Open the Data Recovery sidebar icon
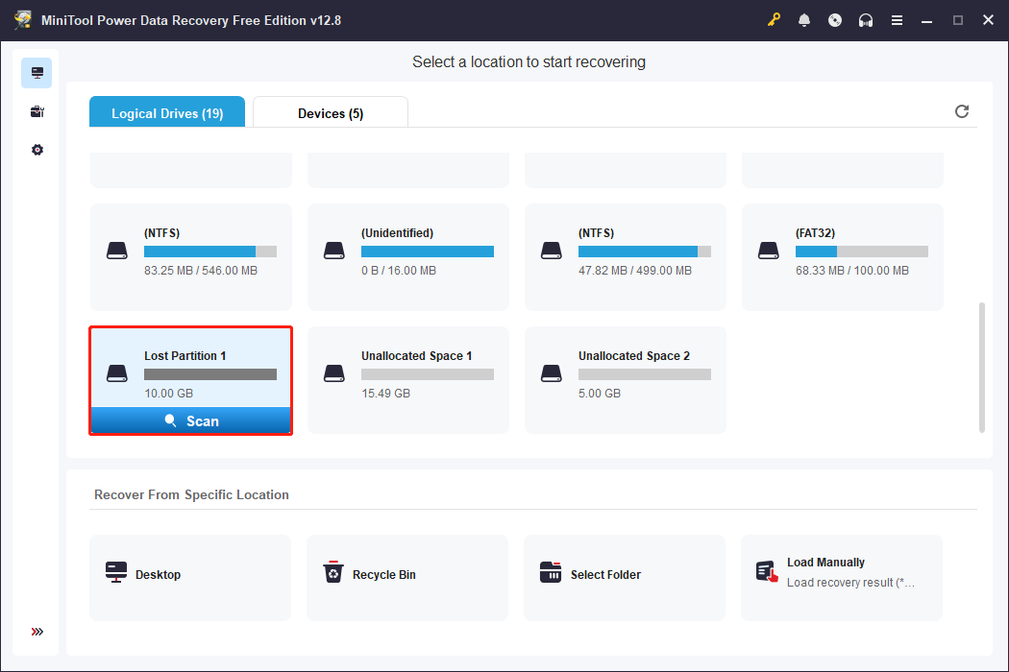This screenshot has width=1009, height=672. 37,73
